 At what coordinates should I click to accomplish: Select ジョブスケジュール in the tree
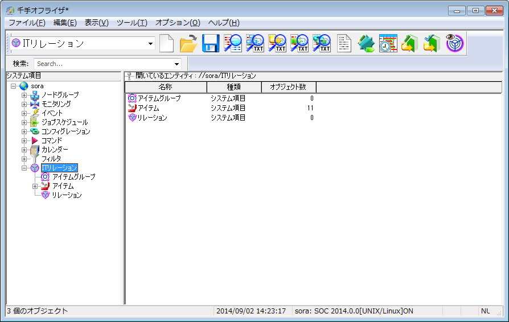64,122
